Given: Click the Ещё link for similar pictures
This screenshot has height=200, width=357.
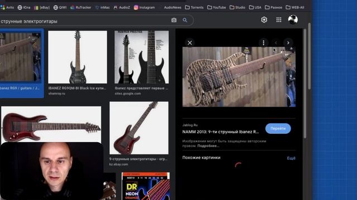Looking at the screenshot, I should click(291, 158).
